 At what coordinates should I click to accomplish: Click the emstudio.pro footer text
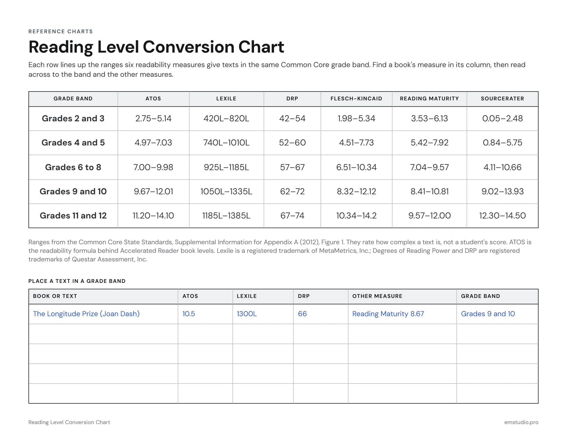521,422
